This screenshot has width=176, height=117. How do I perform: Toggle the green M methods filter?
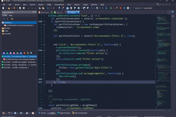click(7, 53)
